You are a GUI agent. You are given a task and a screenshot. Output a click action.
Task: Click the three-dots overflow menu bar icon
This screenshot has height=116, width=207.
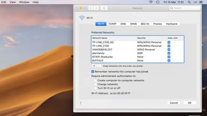point(196,2)
